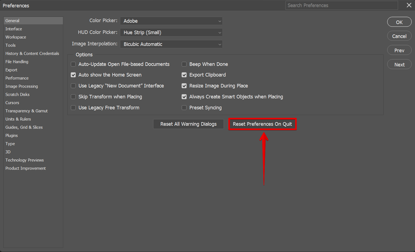Viewport: 415px width, 252px height.
Task: Toggle Export Clipboard checkbox
Action: pyautogui.click(x=184, y=75)
